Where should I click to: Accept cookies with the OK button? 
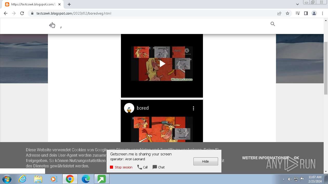click(296, 158)
